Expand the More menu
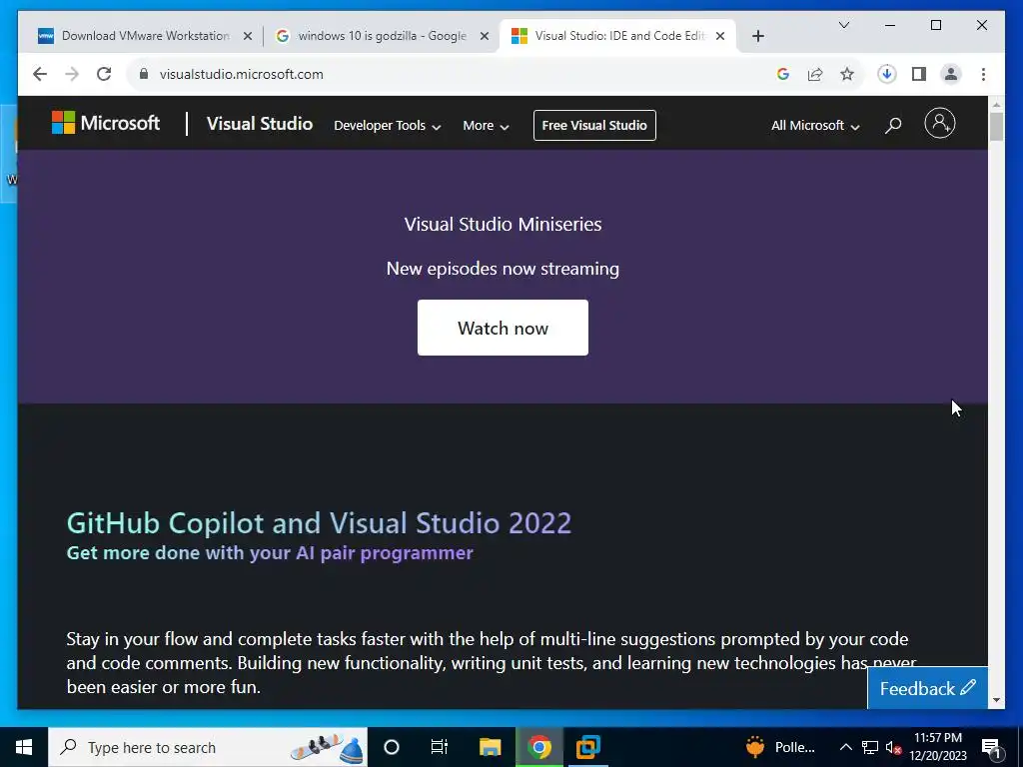This screenshot has height=767, width=1023. tap(486, 125)
